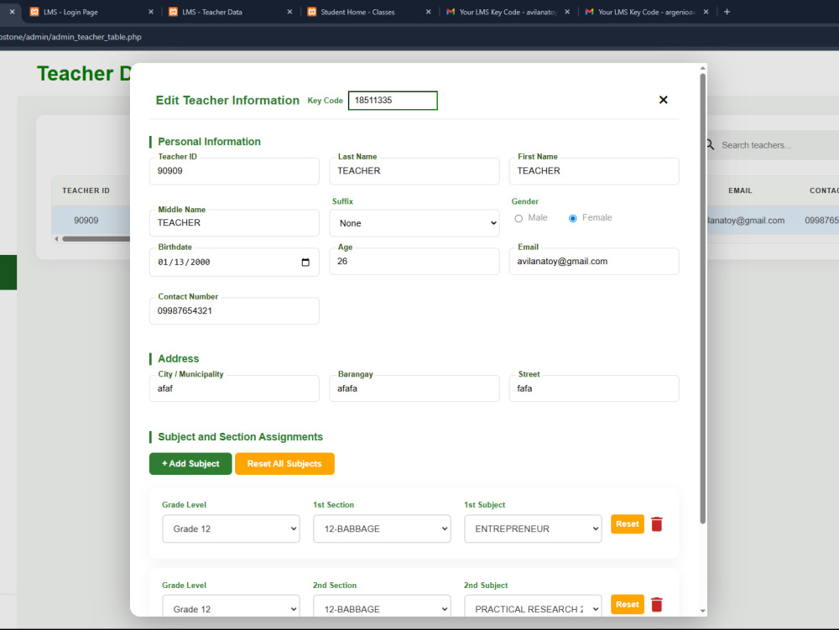Select the Male gender radio button

tap(519, 218)
